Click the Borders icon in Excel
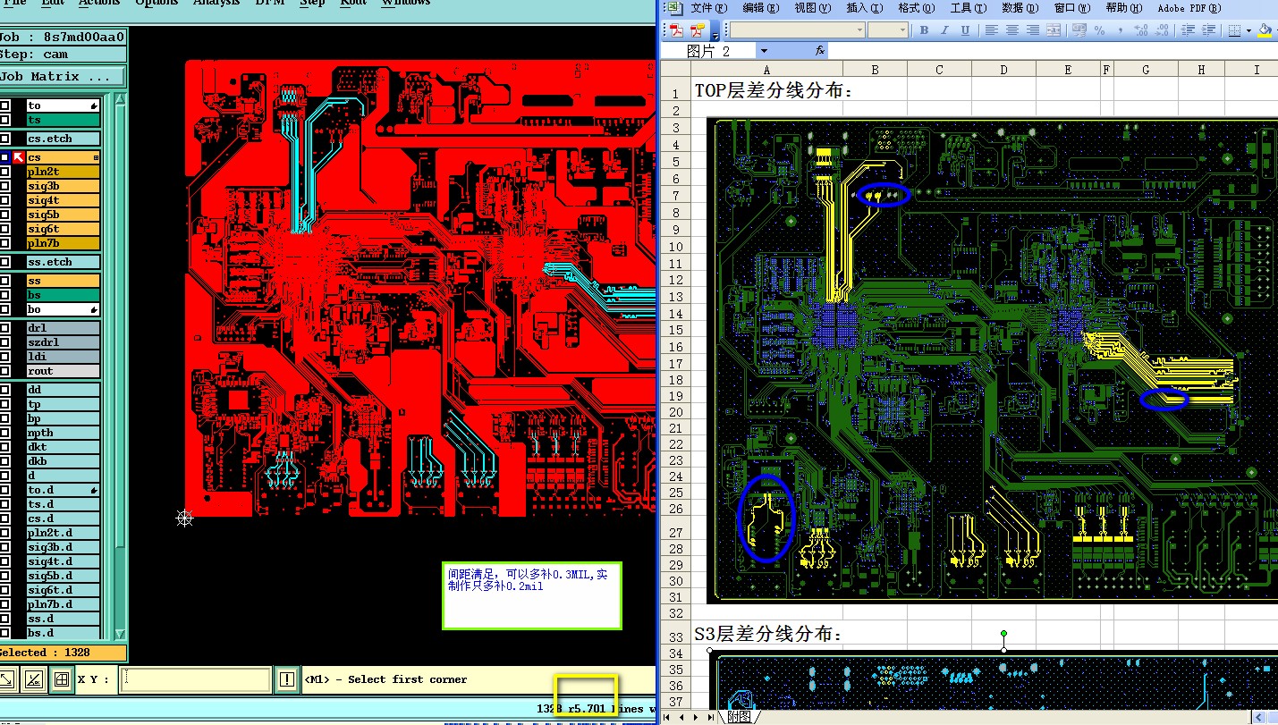The width and height of the screenshot is (1278, 725). click(x=1234, y=30)
